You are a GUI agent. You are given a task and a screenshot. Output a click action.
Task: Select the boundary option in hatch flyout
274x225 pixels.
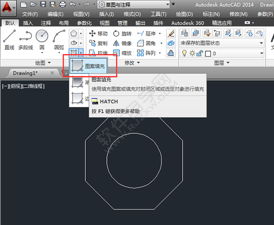(x=79, y=99)
